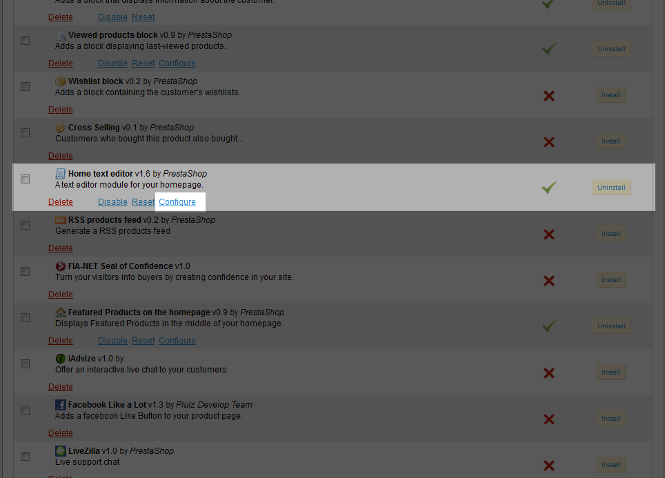Click the Home text editor module icon
The width and height of the screenshot is (665, 478).
coord(61,174)
